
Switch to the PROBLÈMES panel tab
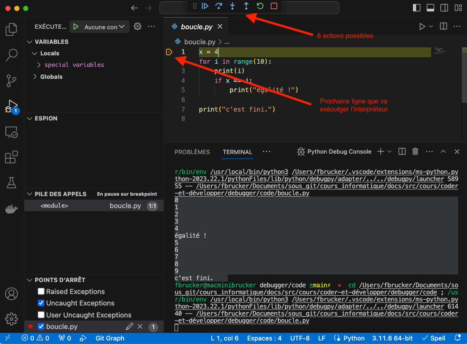tap(192, 152)
